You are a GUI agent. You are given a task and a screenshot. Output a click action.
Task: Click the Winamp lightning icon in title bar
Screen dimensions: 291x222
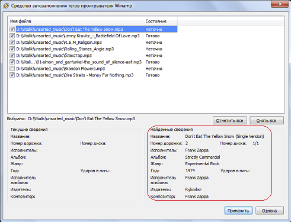tap(6, 6)
